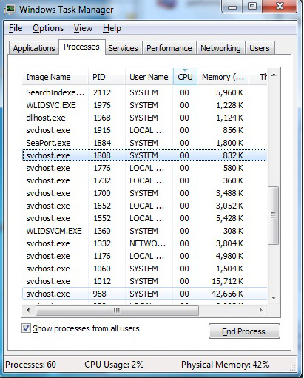The width and height of the screenshot is (304, 378).
Task: Click PID cell 1060
Action: point(102,269)
